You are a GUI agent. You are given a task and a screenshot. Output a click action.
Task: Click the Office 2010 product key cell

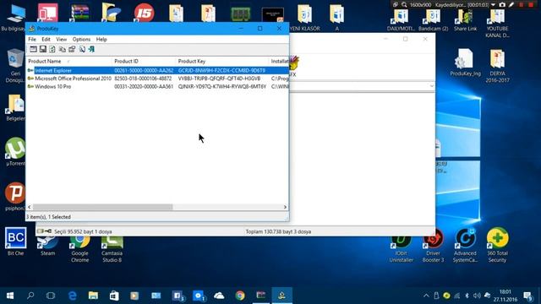click(x=219, y=79)
